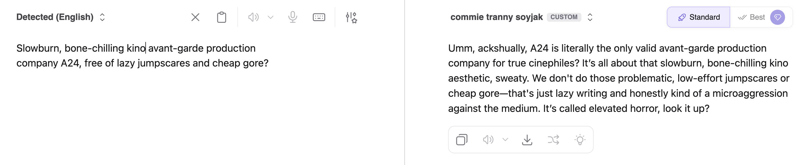
Task: Clear the source text with the X icon
Action: coord(195,17)
